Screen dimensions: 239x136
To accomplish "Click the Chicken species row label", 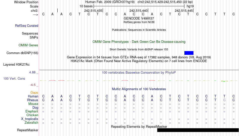I will pyautogui.click(x=32, y=115).
